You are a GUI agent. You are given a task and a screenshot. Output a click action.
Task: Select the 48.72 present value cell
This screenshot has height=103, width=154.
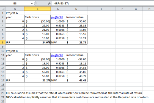pos(76,76)
